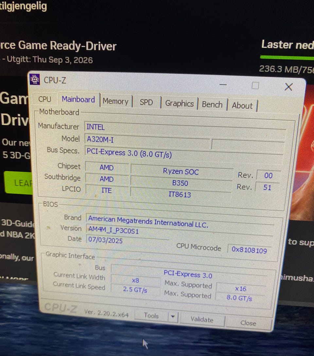Open the Memory tab
The width and height of the screenshot is (314, 356).
coord(115,101)
